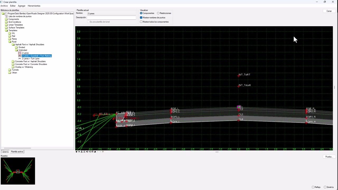Select the Undivided folder node
The image size is (338, 190).
coord(23,50)
